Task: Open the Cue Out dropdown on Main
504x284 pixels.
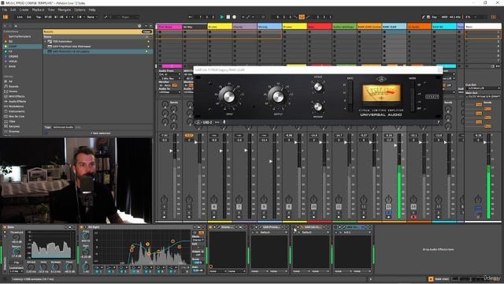Action: (x=483, y=88)
